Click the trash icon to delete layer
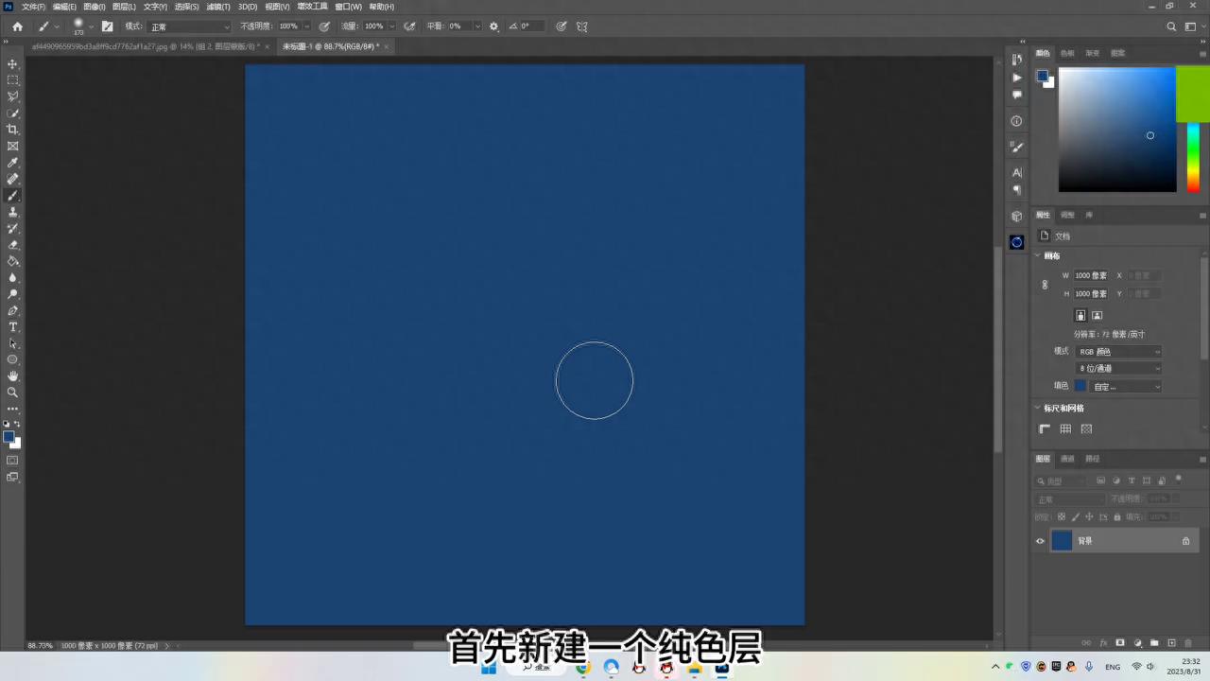The height and width of the screenshot is (681, 1210). [x=1188, y=643]
